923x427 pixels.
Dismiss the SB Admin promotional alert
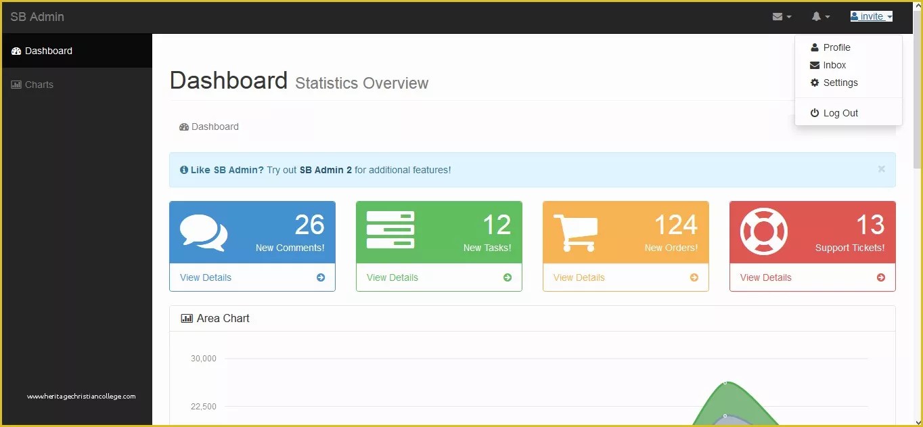pyautogui.click(x=881, y=169)
